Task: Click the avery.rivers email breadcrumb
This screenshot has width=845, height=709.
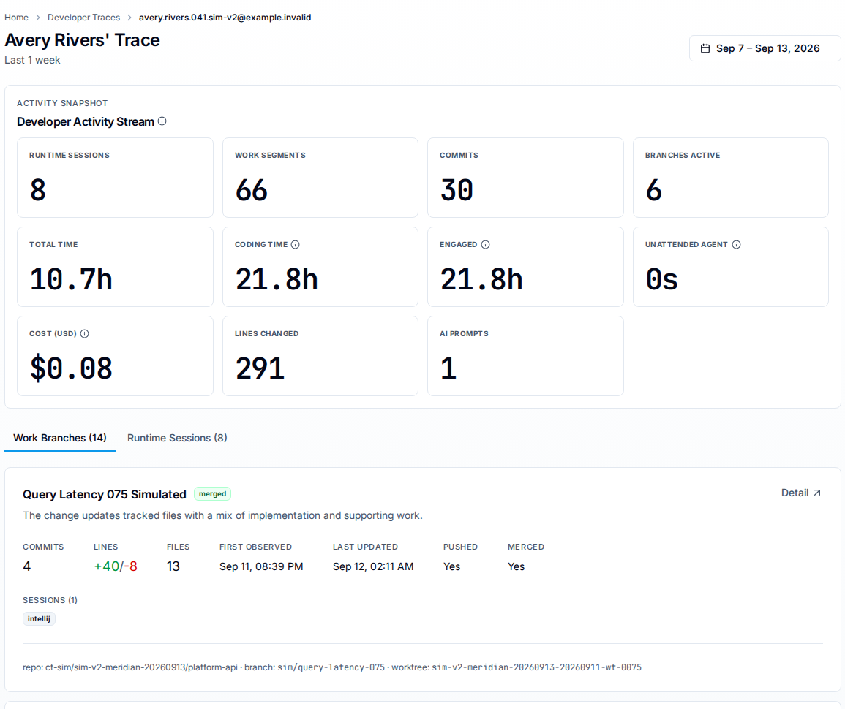Action: [x=225, y=18]
